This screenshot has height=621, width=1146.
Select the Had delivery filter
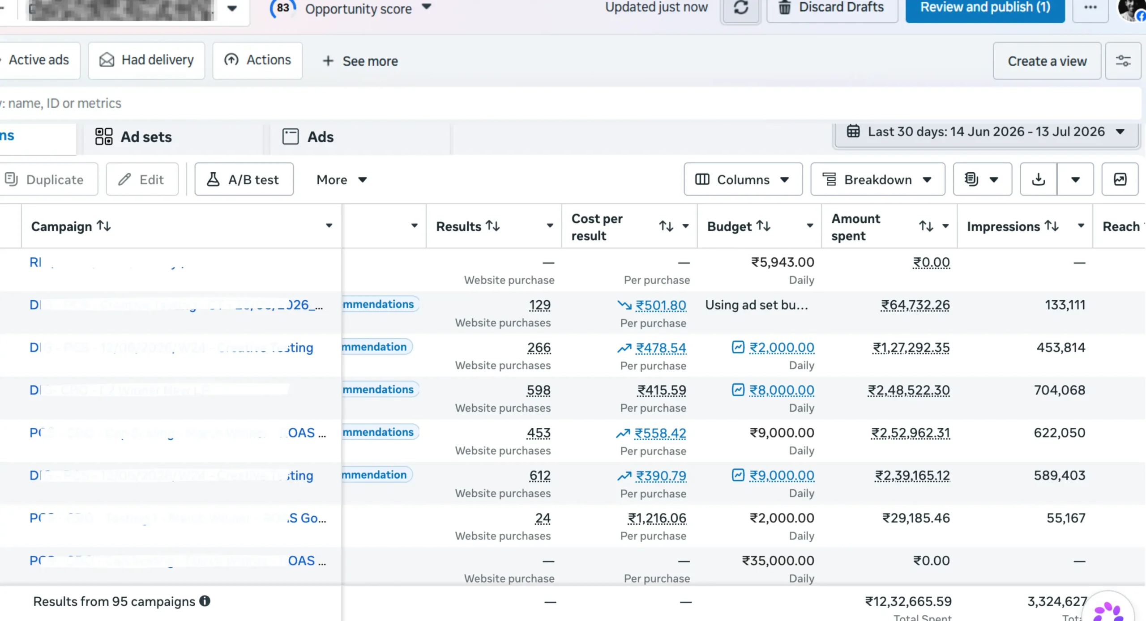pyautogui.click(x=146, y=60)
